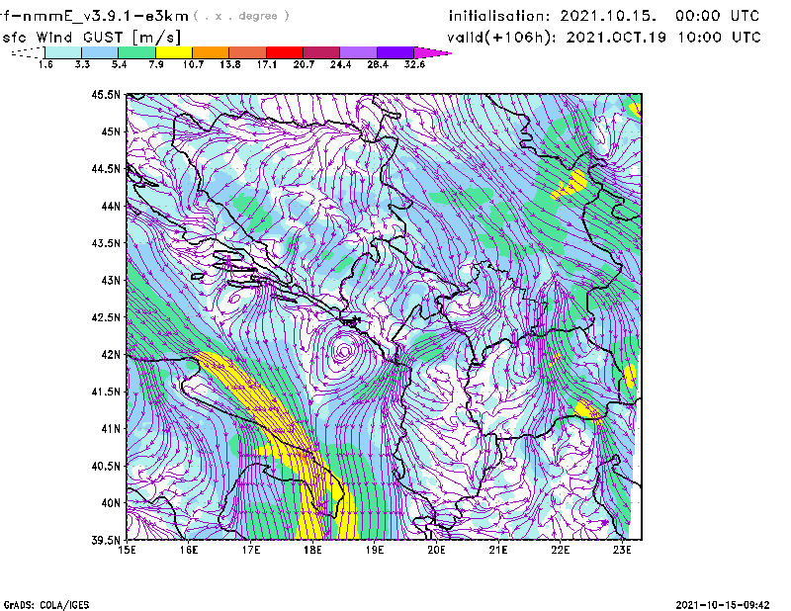The image size is (791, 611).
Task: Click legend value '13.8'
Action: click(229, 64)
